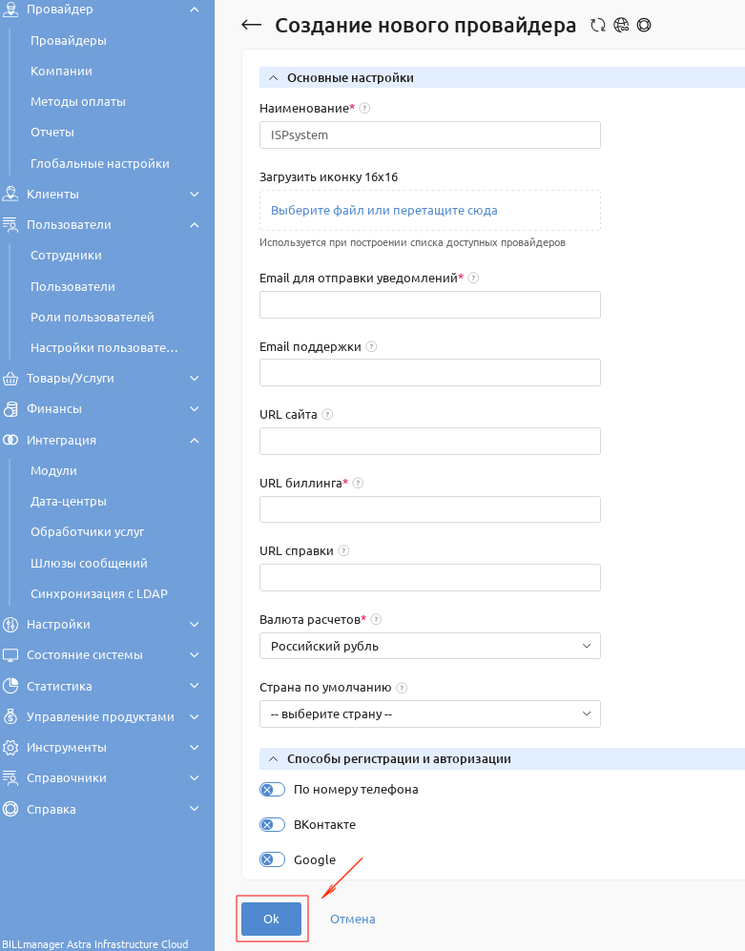Click the Финансы coins icon
This screenshot has width=745, height=951.
pyautogui.click(x=10, y=409)
